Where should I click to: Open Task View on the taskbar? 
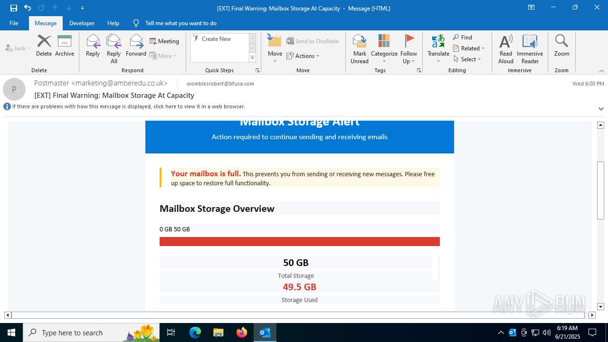(171, 332)
